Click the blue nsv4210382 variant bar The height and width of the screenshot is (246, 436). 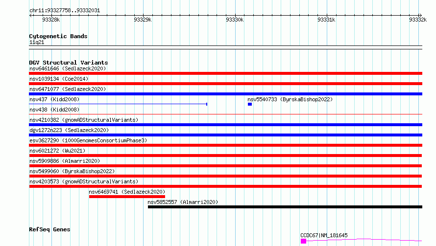coord(225,125)
